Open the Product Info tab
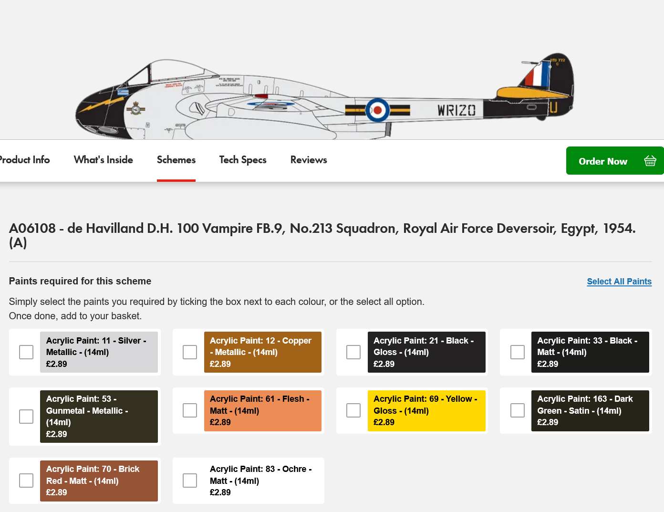 (24, 160)
